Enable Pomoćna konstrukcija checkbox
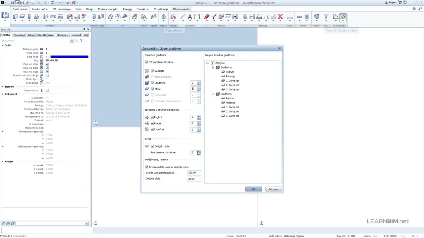The image size is (424, 238). pos(47,75)
